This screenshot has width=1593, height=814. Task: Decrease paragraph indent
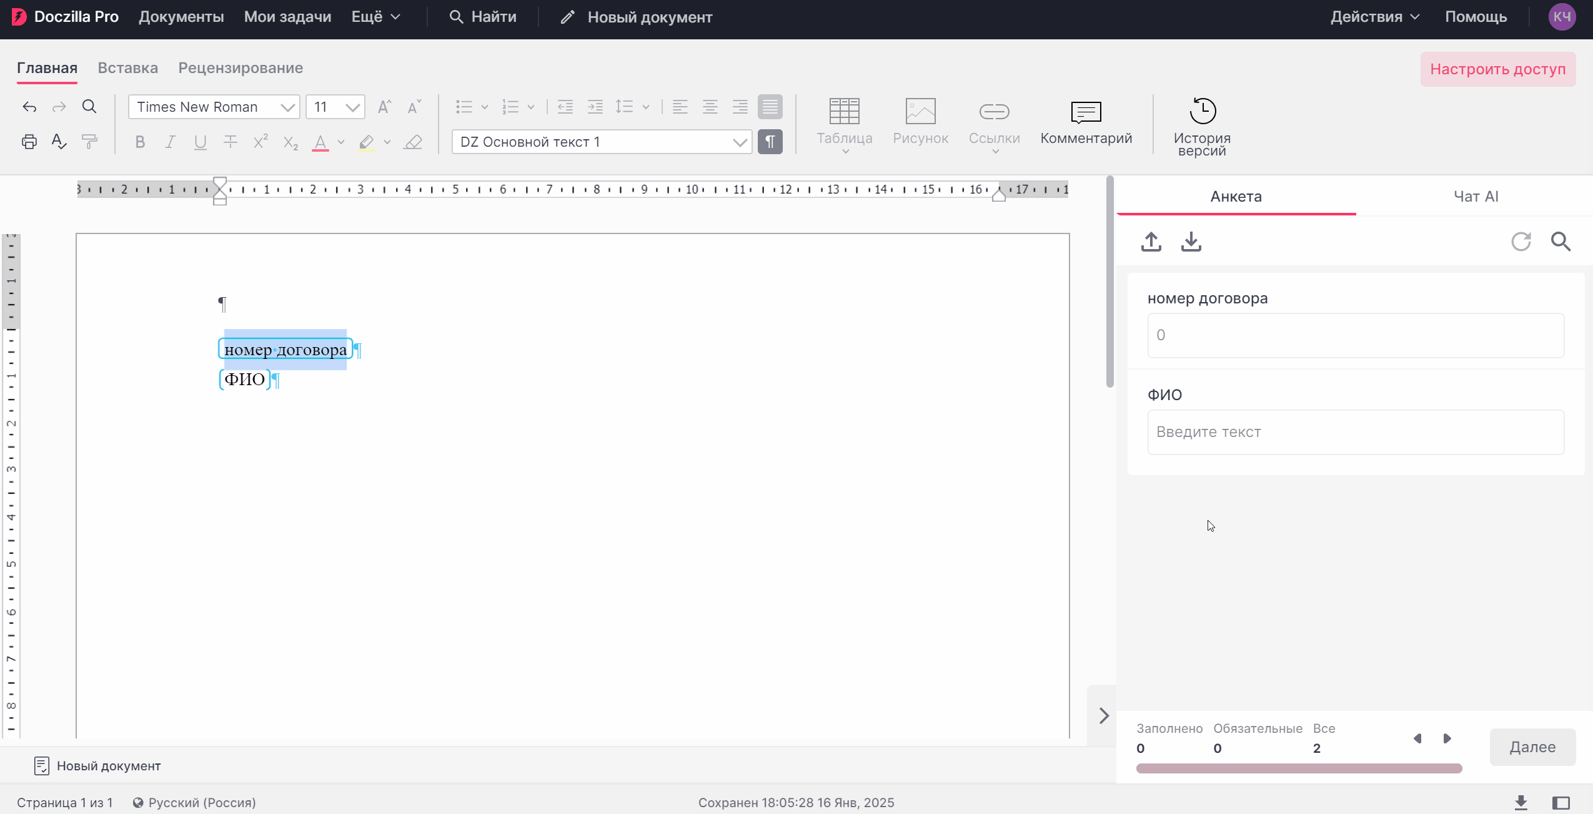565,107
